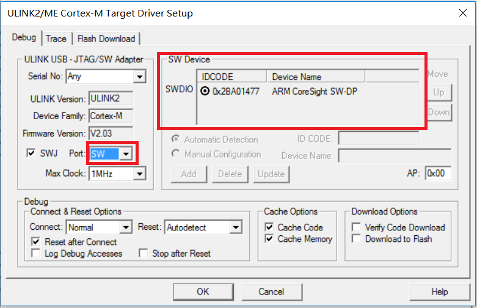The width and height of the screenshot is (477, 308).
Task: Click the ULINK Version field ULINK2
Action: click(x=111, y=98)
